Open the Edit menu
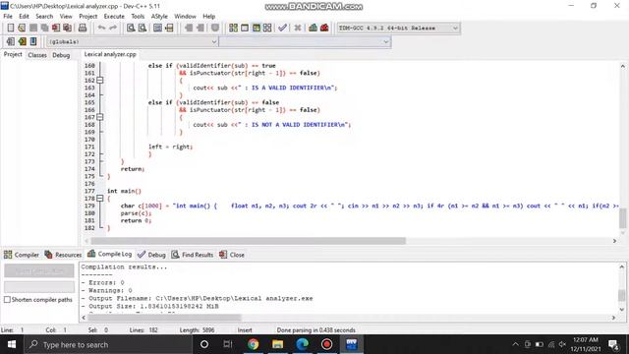This screenshot has width=629, height=354. 24,16
